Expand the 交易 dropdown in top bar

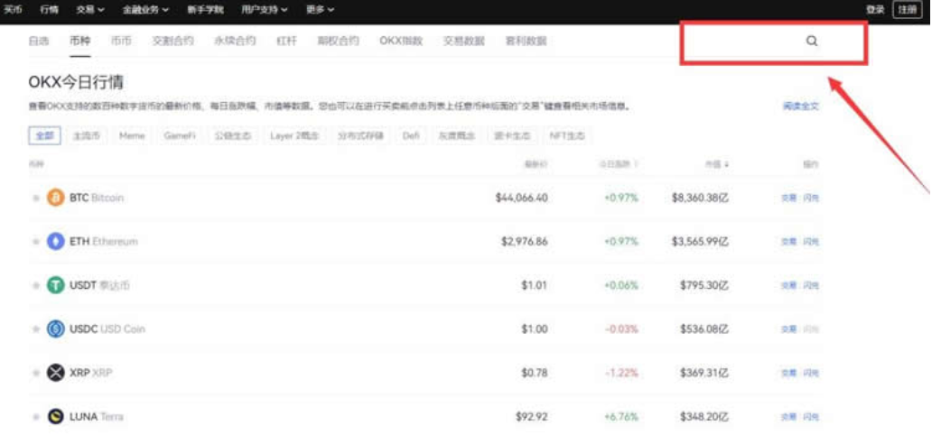pyautogui.click(x=90, y=10)
